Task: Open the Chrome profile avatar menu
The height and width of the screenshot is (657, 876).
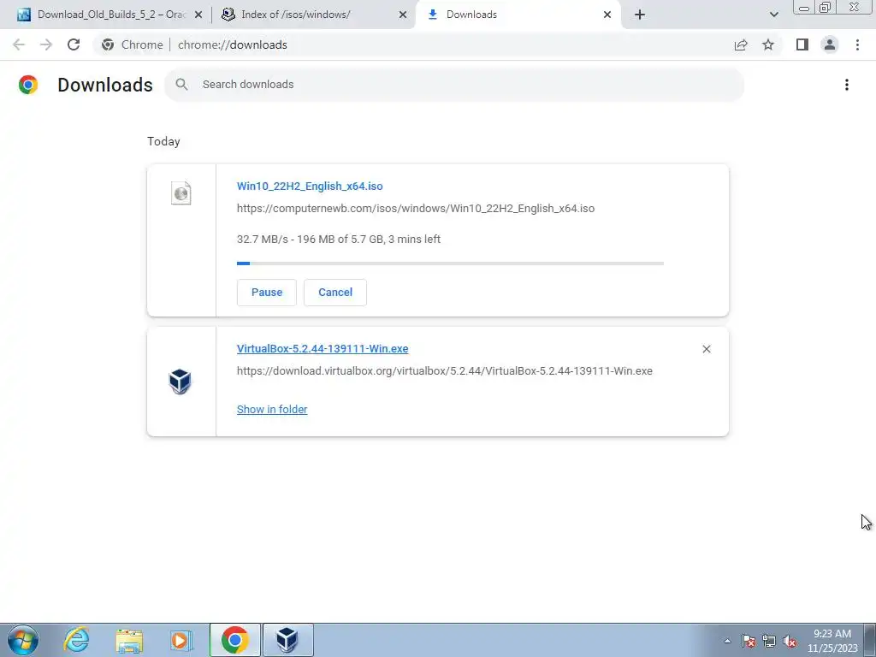Action: 830,44
